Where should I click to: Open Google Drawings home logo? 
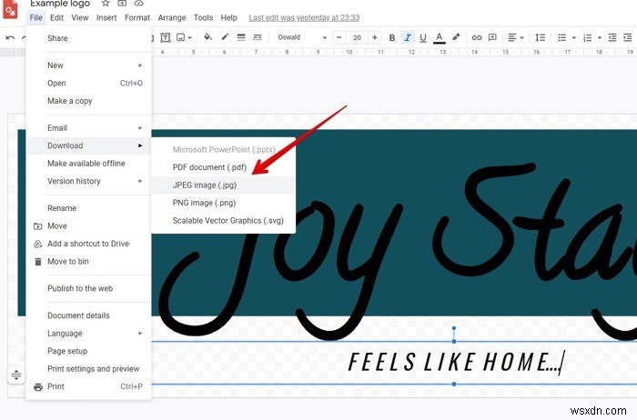point(10,9)
